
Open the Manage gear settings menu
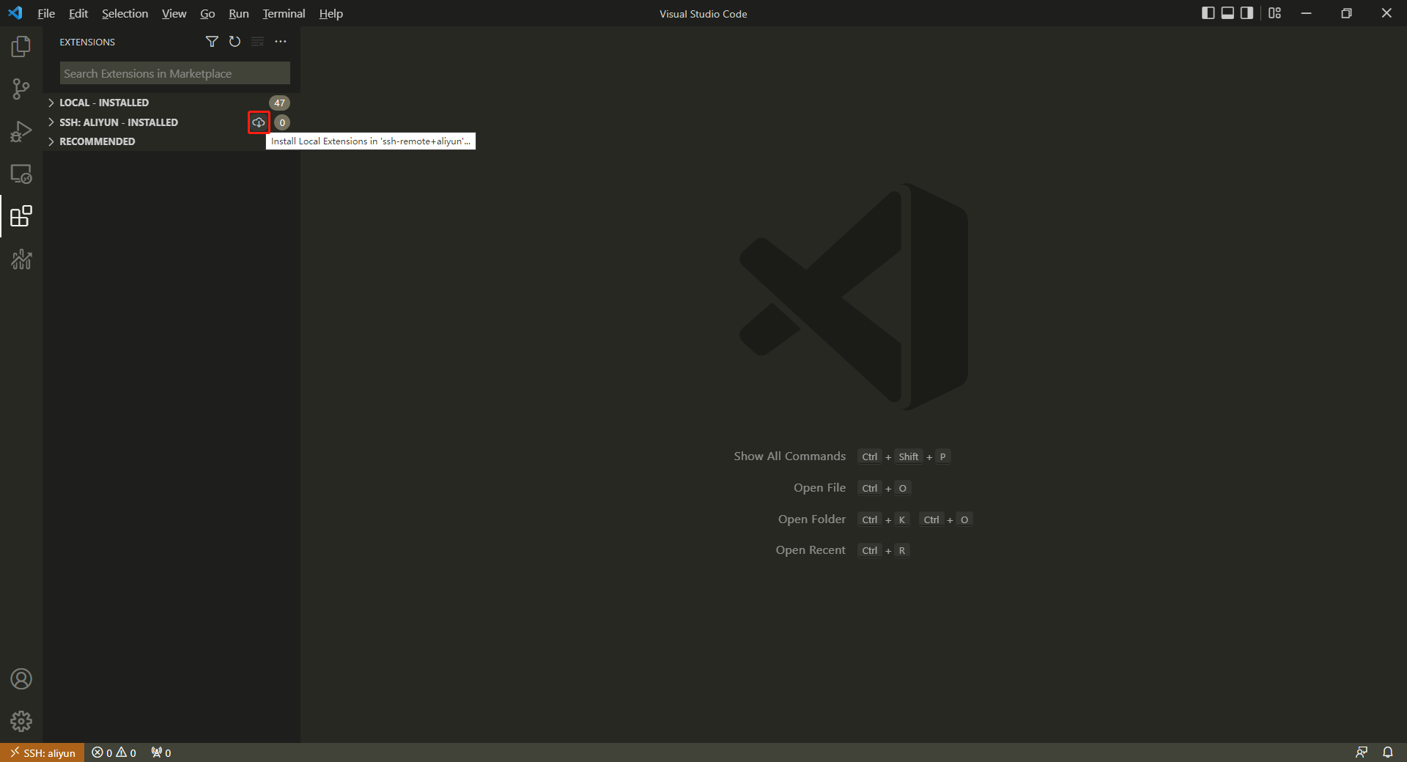coord(21,722)
